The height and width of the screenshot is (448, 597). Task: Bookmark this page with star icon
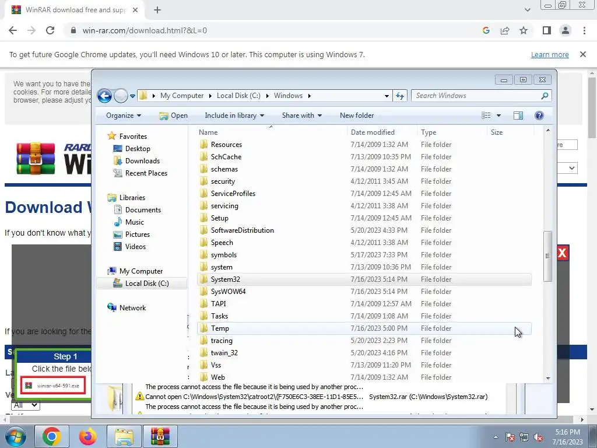coord(524,30)
